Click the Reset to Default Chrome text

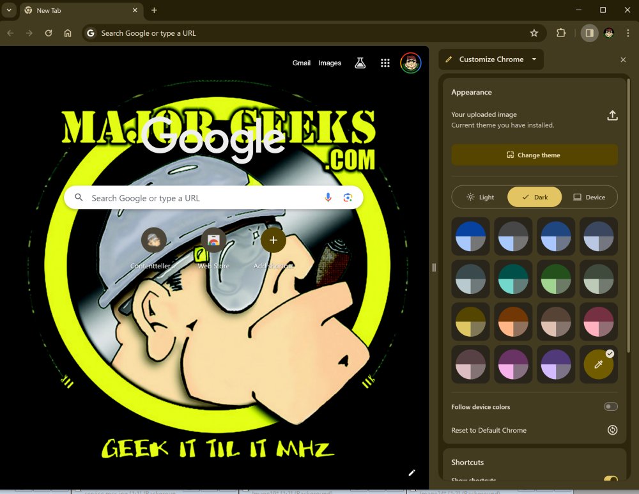489,430
